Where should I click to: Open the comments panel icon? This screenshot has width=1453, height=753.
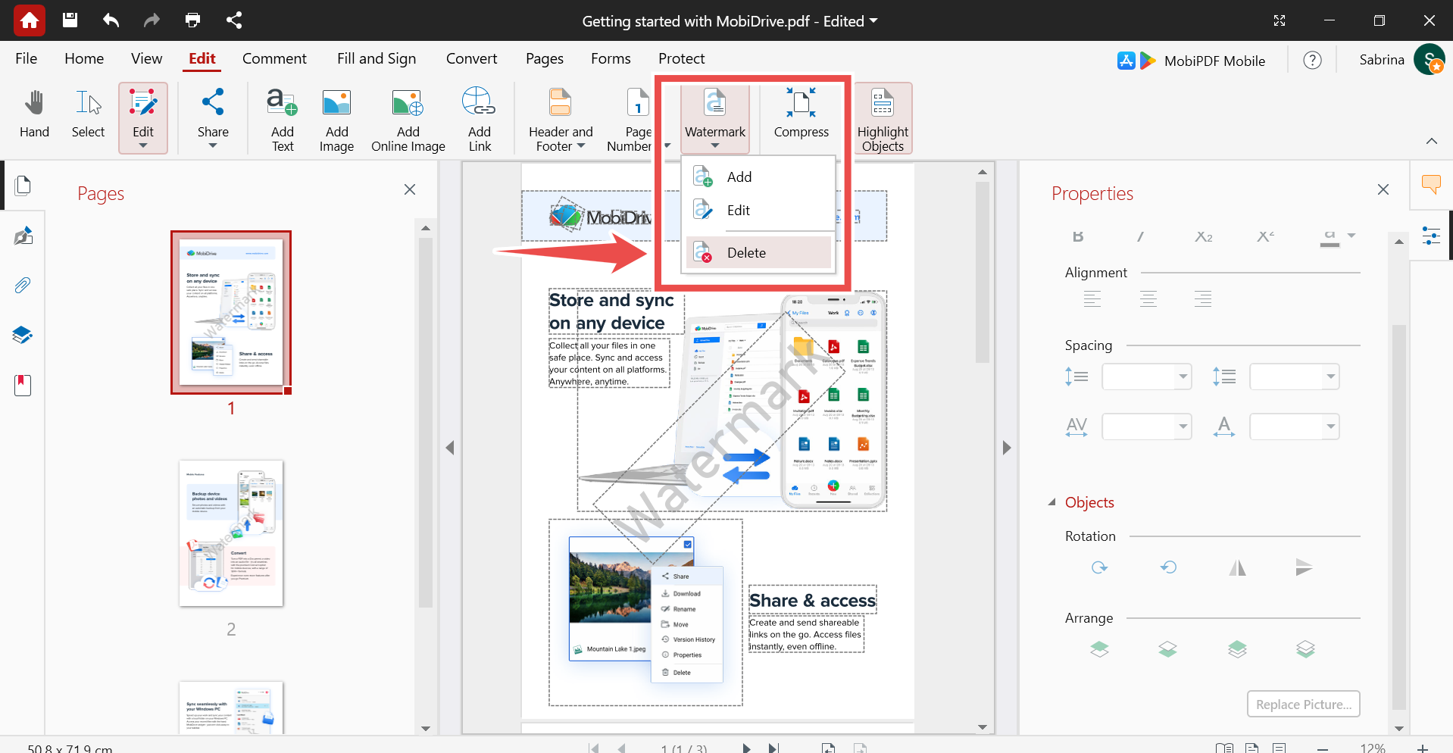point(1430,184)
